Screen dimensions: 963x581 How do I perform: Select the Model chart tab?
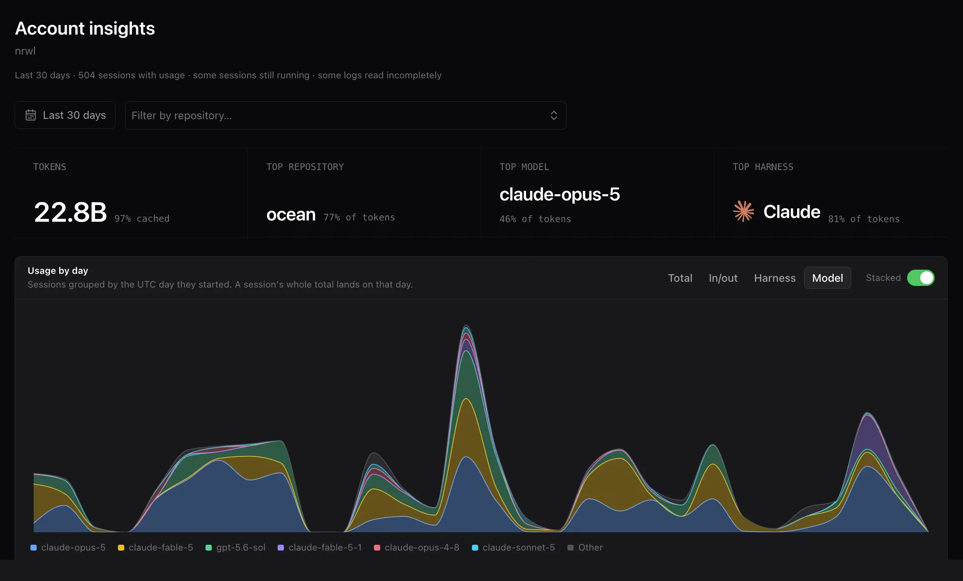click(828, 278)
